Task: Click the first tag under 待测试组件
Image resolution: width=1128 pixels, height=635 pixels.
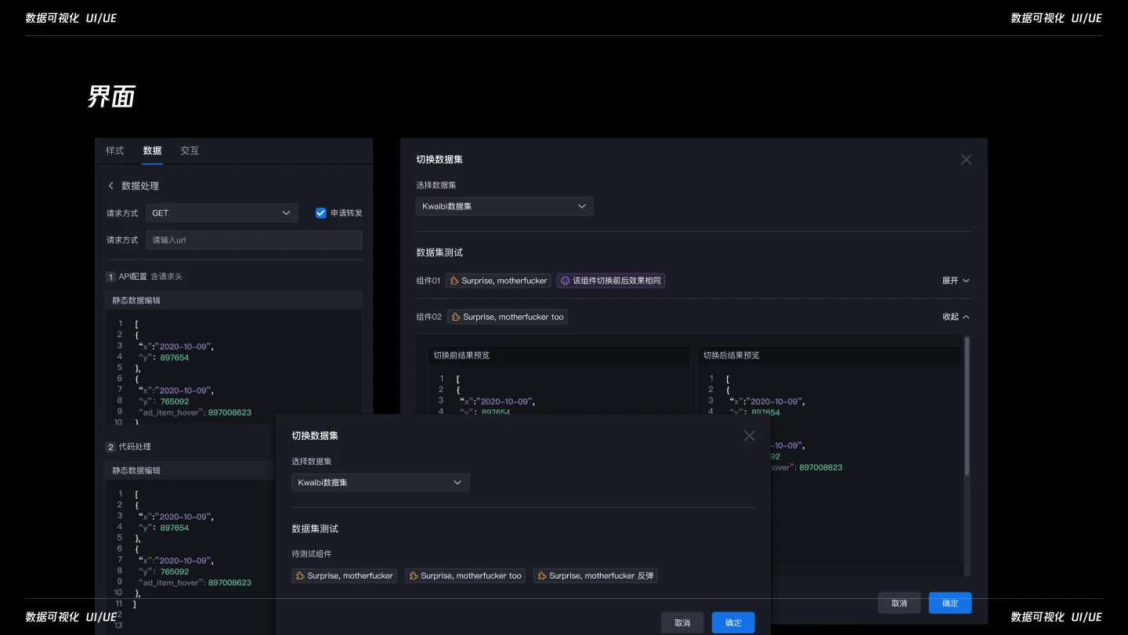Action: pos(345,575)
